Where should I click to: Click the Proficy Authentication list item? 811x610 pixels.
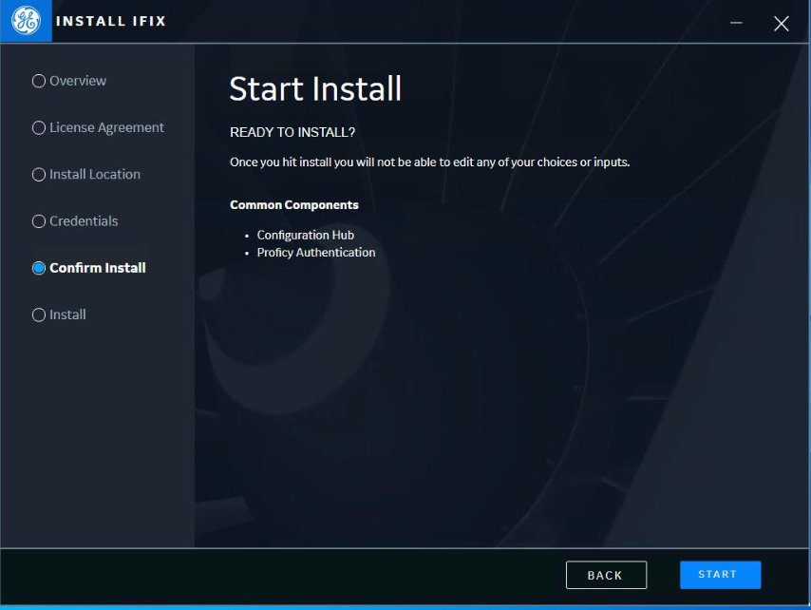316,253
